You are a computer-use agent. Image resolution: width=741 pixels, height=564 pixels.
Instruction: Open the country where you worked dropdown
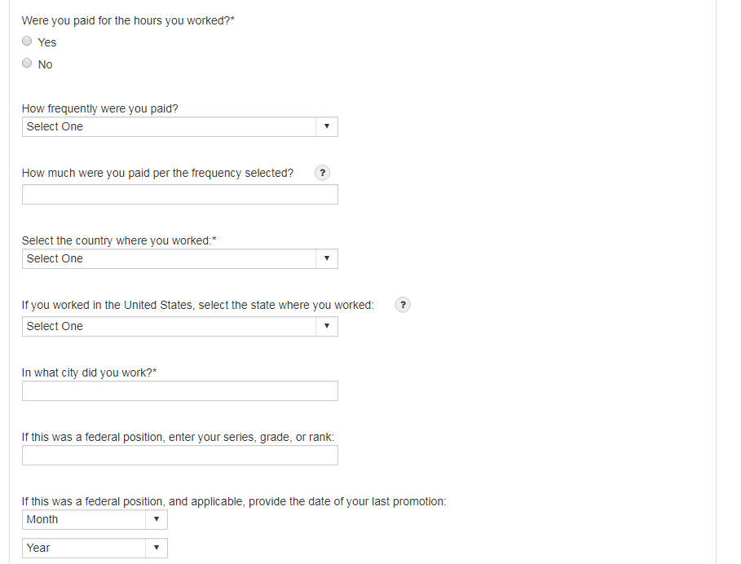179,259
